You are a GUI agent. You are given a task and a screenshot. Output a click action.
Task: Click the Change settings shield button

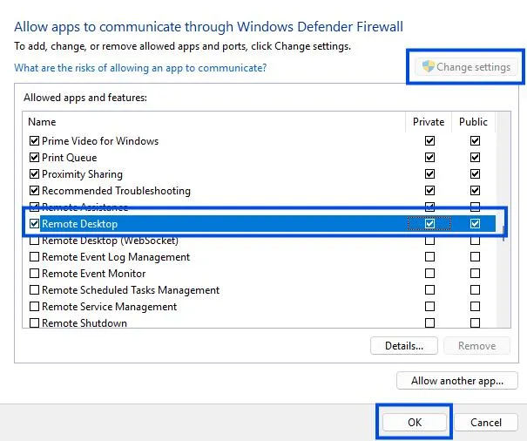click(467, 67)
